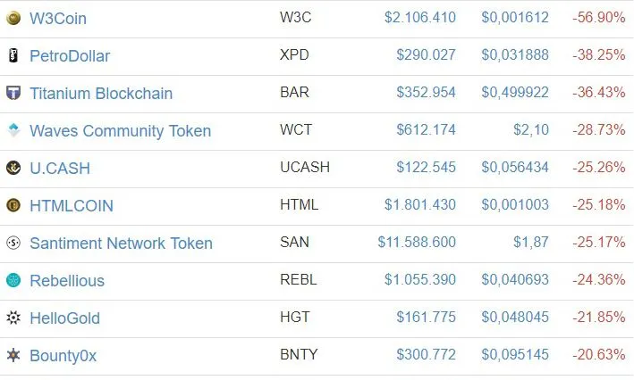Click the Waves Community Token icon

point(13,130)
